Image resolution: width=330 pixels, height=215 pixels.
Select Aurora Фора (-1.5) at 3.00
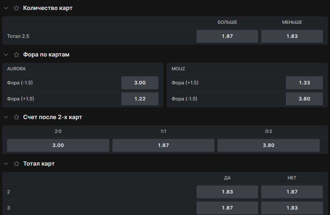[140, 83]
